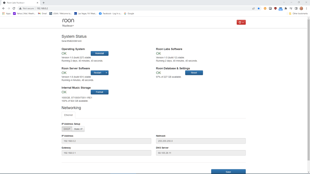Click the Netmask field
Screen dimensions: 310x174
pyautogui.click(x=201, y=141)
